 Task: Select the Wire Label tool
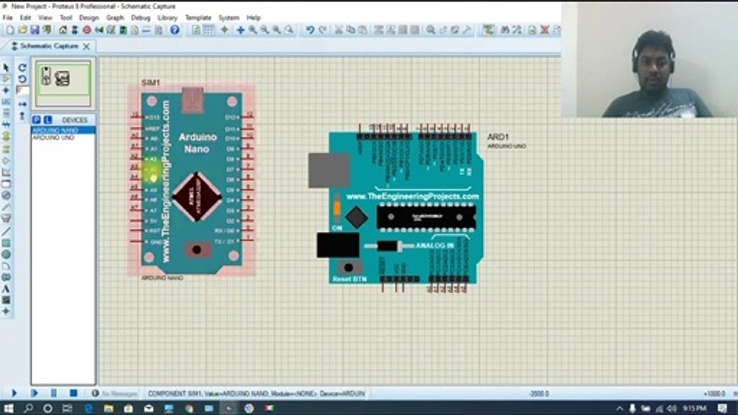pos(6,102)
